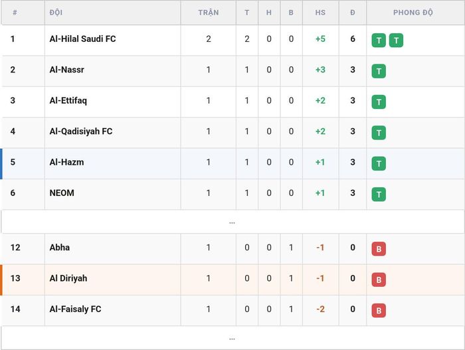The image size is (465, 350).
Task: Open Al-Nassr team link
Action: tap(66, 70)
